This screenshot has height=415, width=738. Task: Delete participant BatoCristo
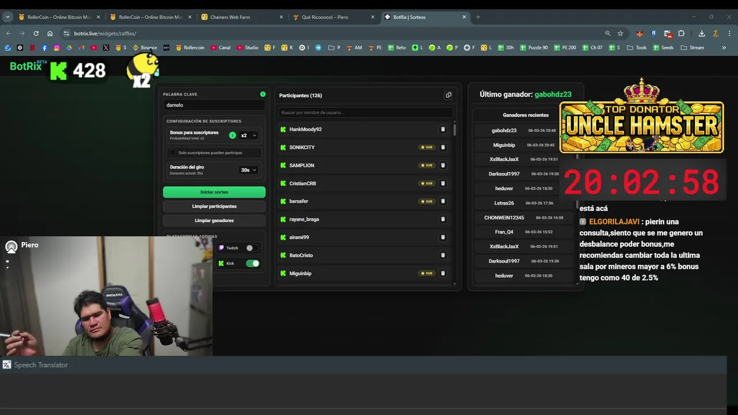pyautogui.click(x=443, y=255)
